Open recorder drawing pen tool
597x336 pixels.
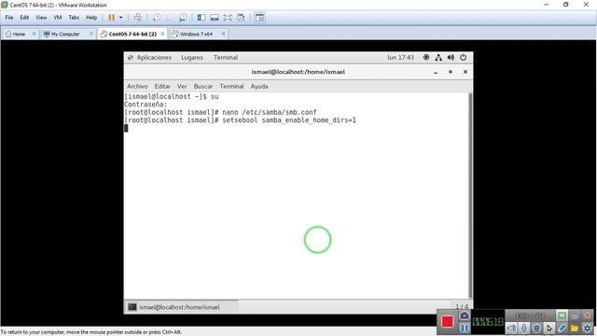(x=562, y=328)
